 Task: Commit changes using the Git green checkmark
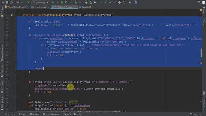[x=110, y=3]
